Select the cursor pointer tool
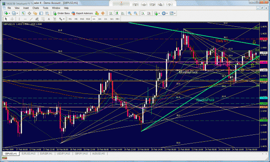Image resolution: width=270 pixels, height=162 pixels. [6, 19]
